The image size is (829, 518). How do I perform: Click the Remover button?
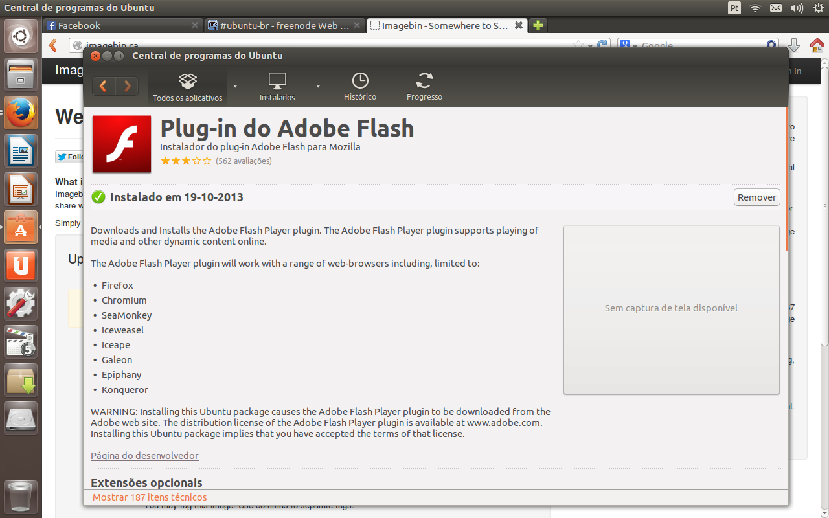[x=757, y=197]
